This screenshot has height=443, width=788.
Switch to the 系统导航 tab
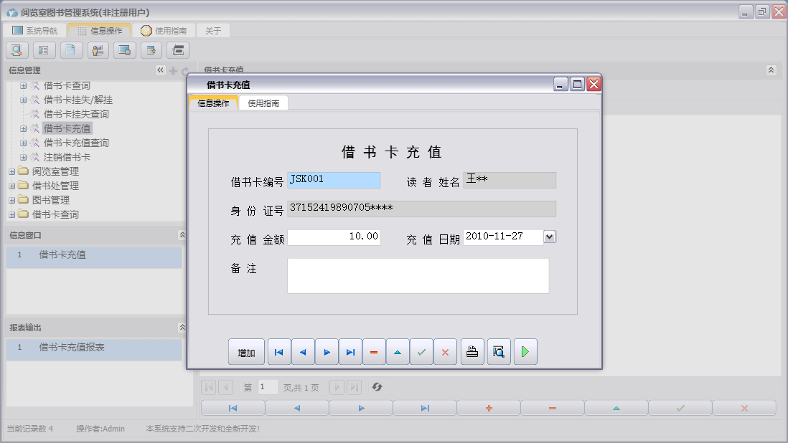35,31
